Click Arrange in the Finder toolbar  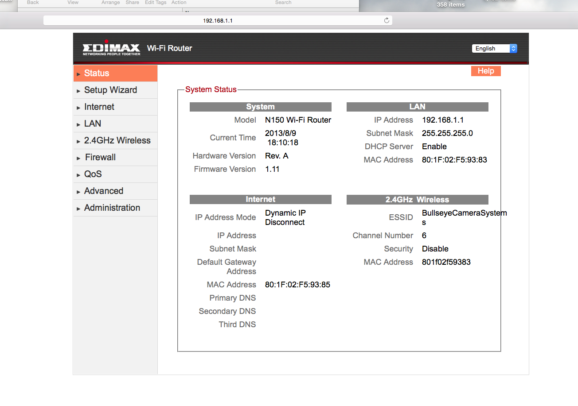[111, 3]
